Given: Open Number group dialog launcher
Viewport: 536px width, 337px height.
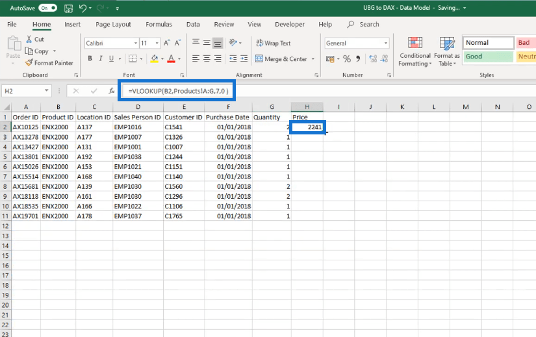Looking at the screenshot, I should pyautogui.click(x=389, y=75).
